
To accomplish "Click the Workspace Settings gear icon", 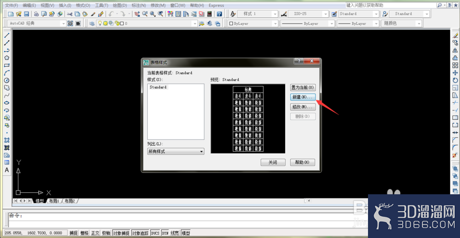I will click(70, 23).
